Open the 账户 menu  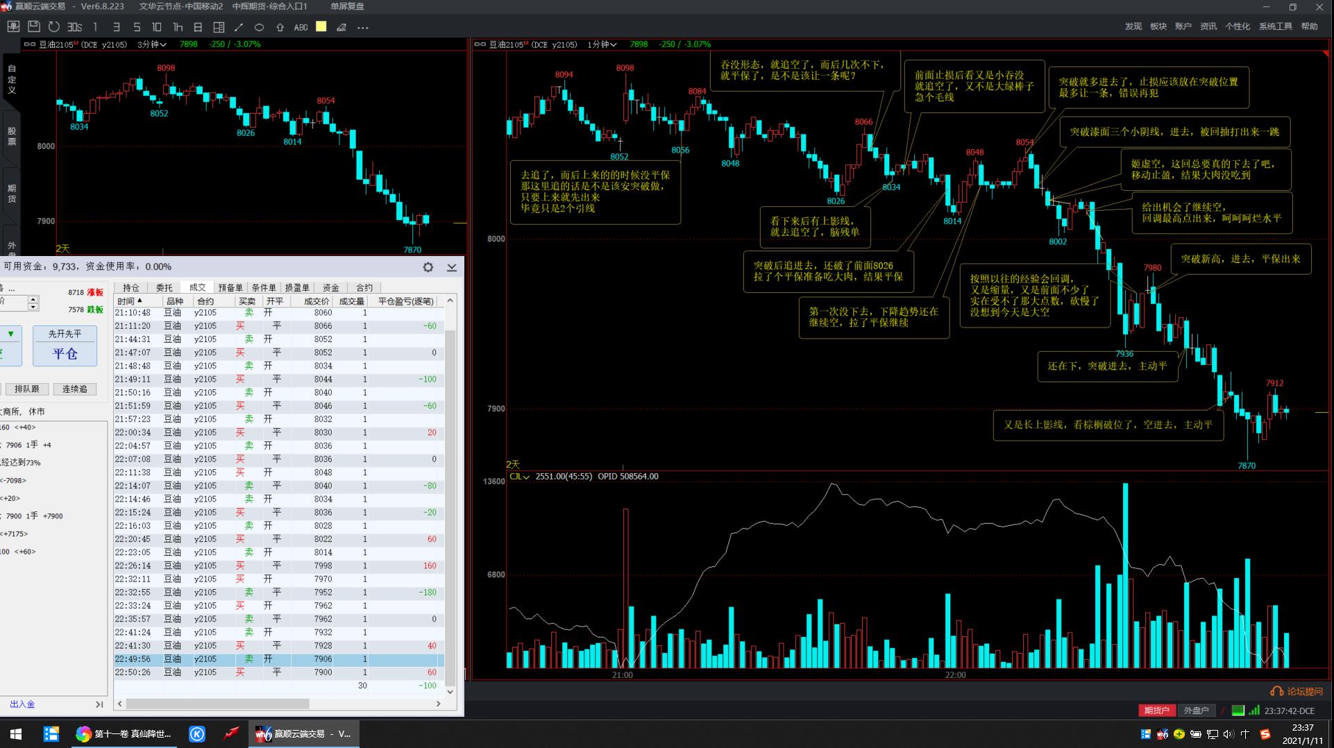coord(1183,26)
